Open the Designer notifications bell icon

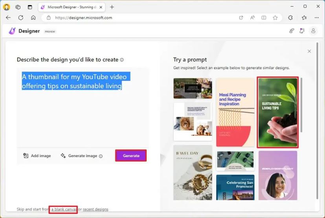(x=302, y=31)
